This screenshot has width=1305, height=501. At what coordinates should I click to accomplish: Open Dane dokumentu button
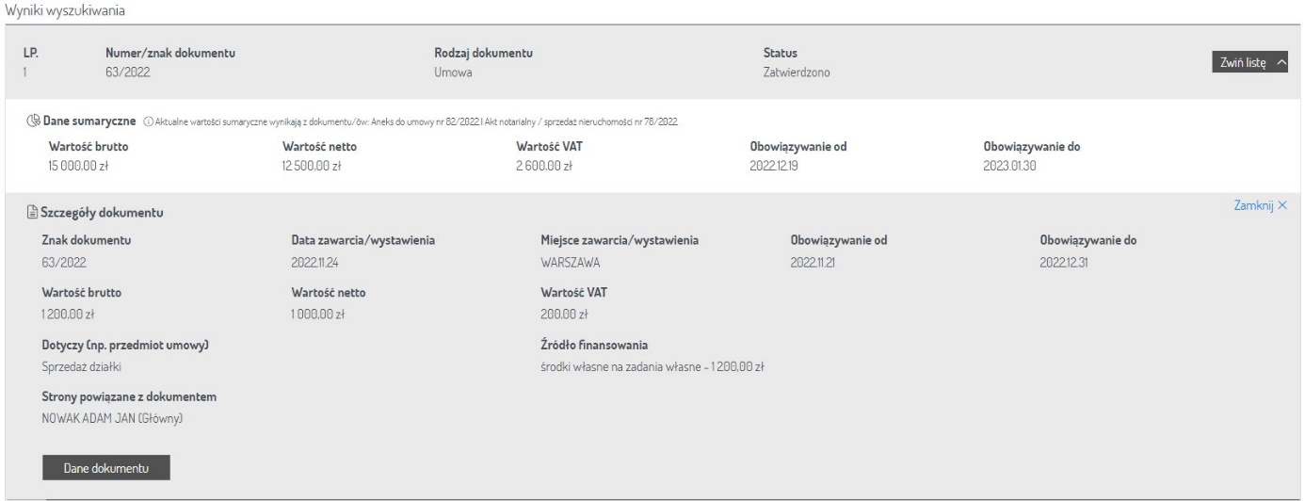105,467
